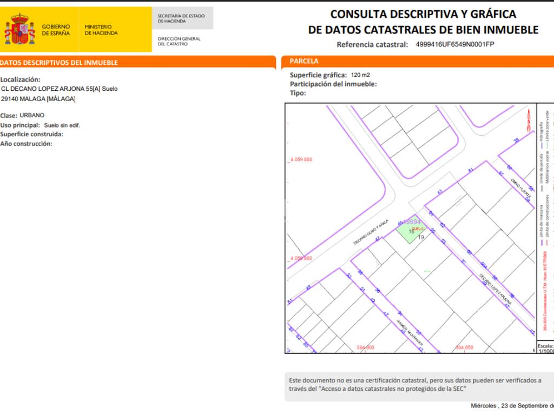The image size is (554, 415).
Task: Click the Secretaría de Estado de Hacienda box
Action: (x=183, y=18)
